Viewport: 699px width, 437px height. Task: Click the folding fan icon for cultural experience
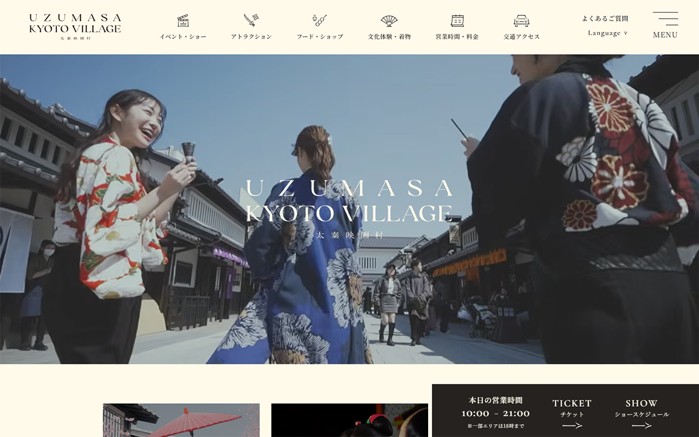point(389,21)
